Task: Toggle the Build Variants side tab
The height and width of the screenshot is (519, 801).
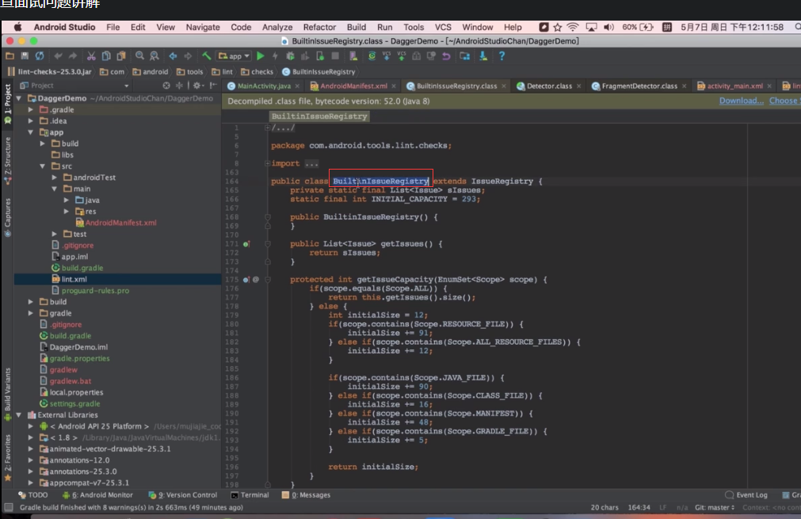Action: [x=8, y=394]
